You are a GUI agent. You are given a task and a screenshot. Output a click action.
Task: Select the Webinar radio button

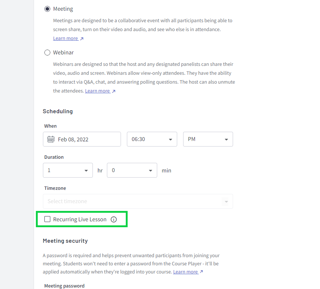click(47, 52)
